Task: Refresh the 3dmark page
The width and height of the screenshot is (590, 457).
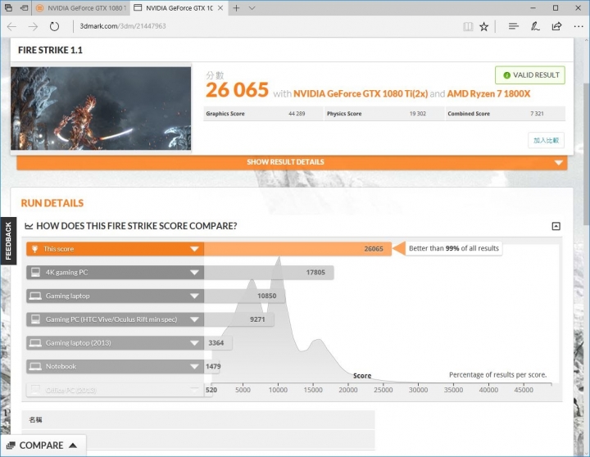Action: coord(55,26)
